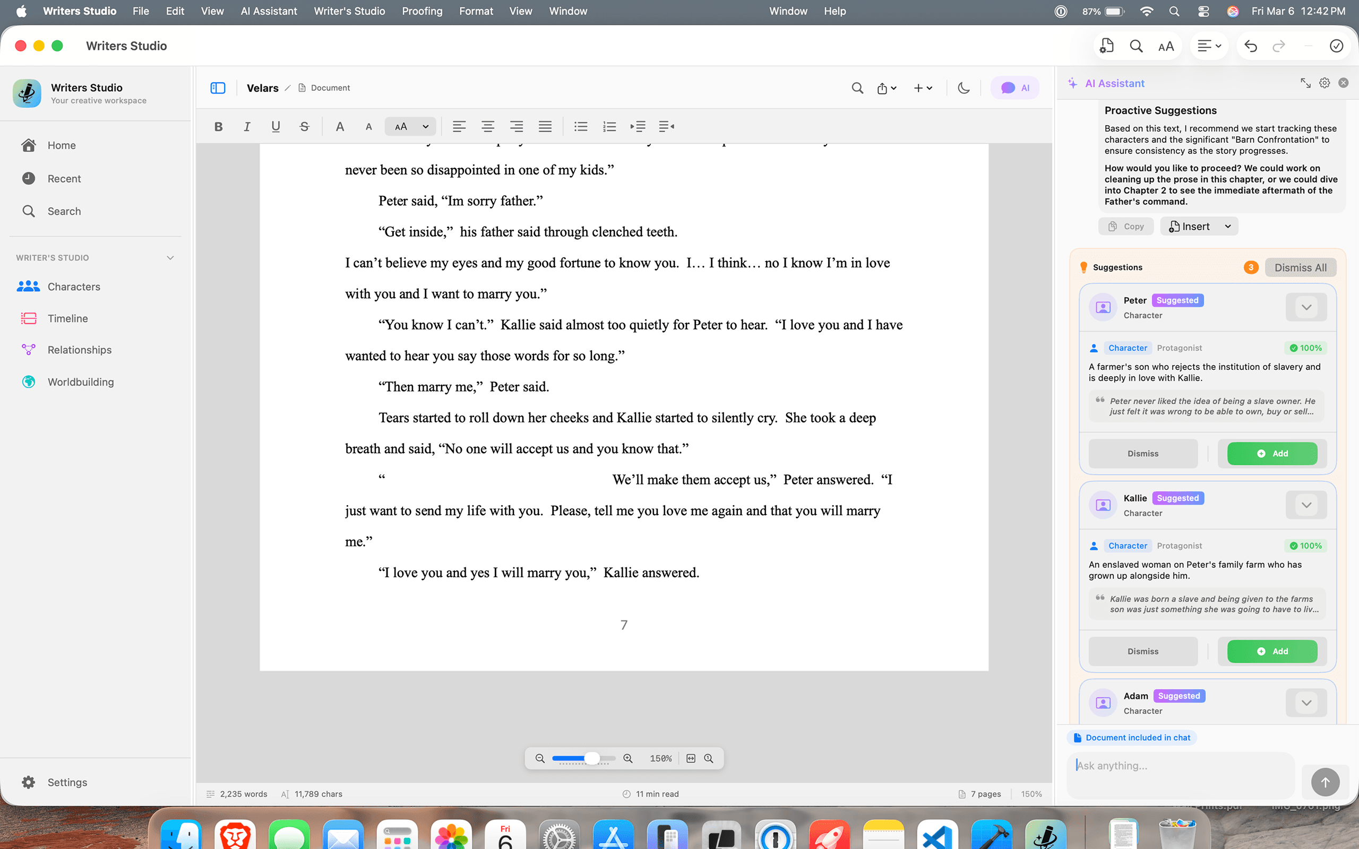
Task: Increase paragraph indent
Action: (x=638, y=126)
